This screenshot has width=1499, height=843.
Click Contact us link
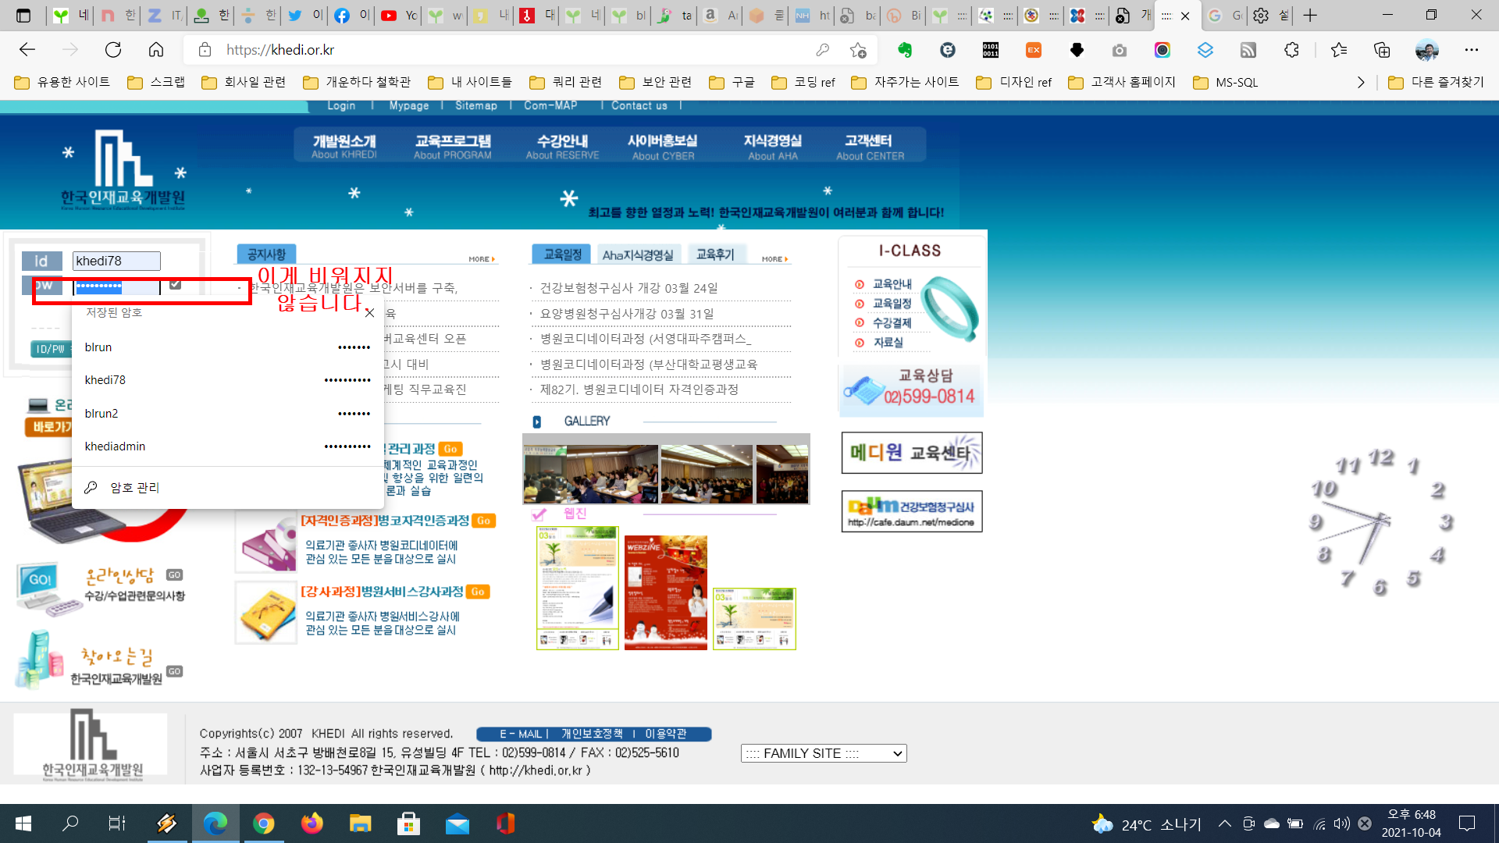[639, 105]
